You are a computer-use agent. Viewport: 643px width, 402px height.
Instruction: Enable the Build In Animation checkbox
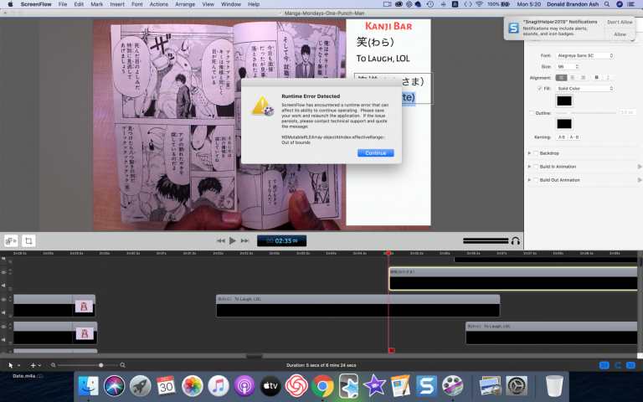click(x=536, y=167)
